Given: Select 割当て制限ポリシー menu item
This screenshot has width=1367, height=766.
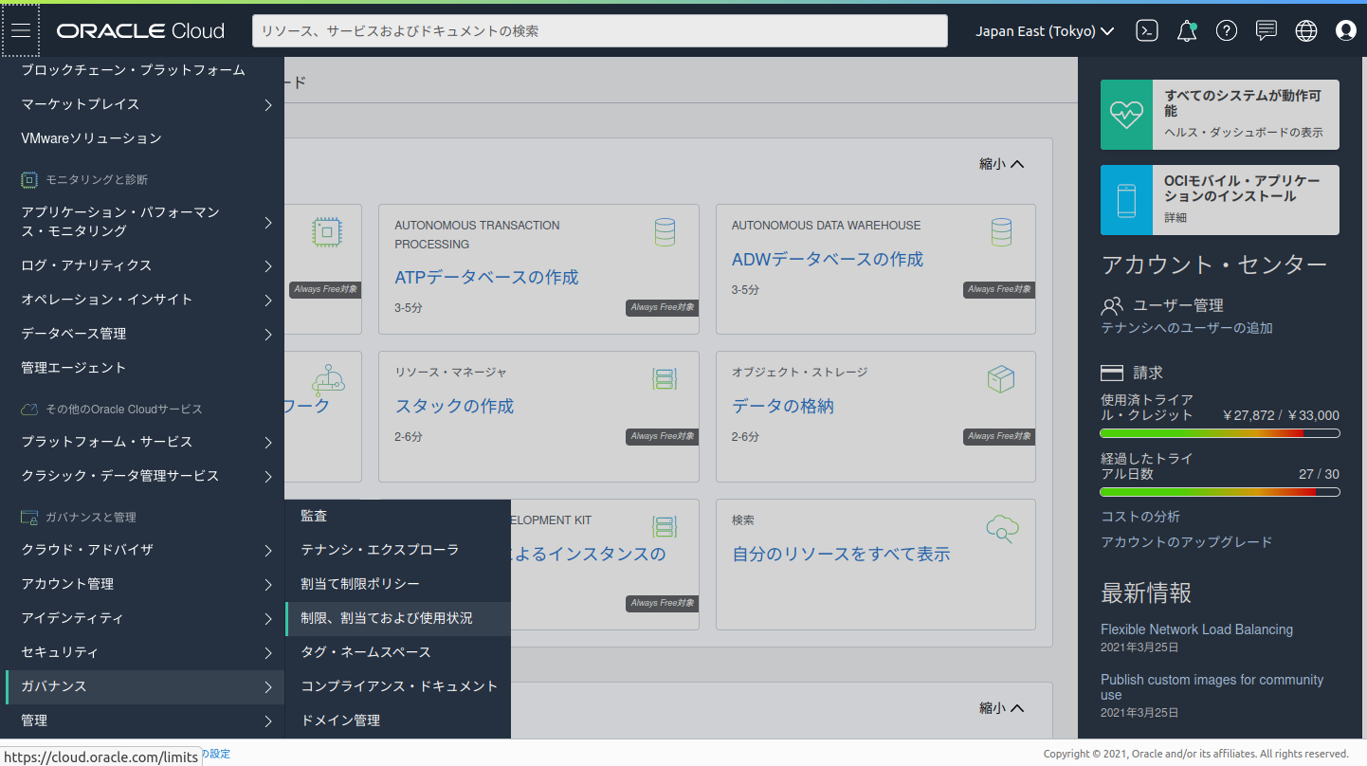Looking at the screenshot, I should click(398, 584).
